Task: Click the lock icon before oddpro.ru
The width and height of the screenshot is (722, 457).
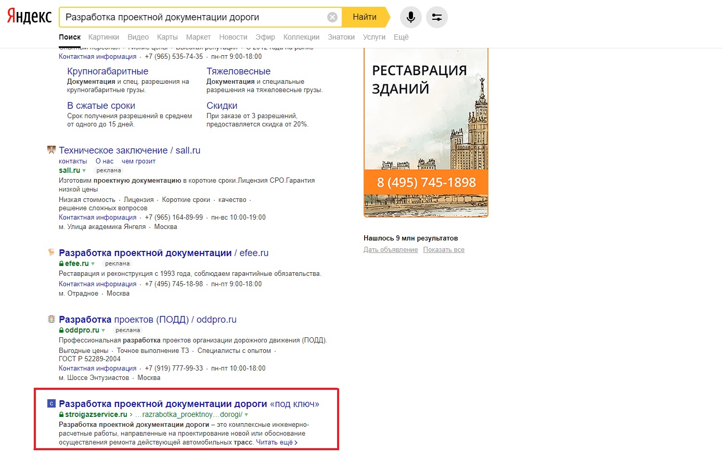Action: (62, 330)
